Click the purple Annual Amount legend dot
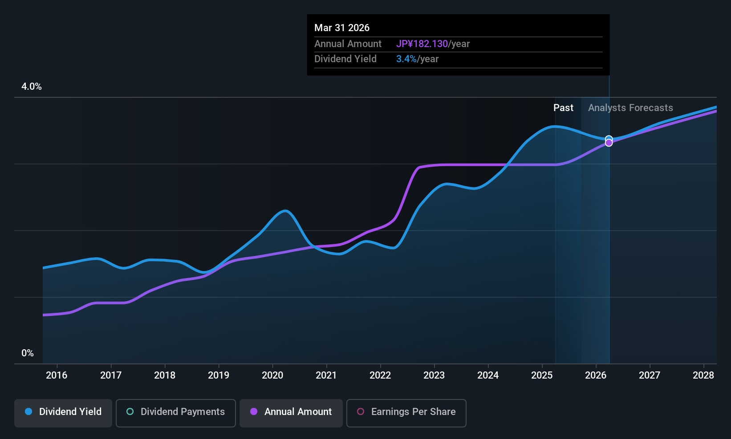 (x=254, y=411)
